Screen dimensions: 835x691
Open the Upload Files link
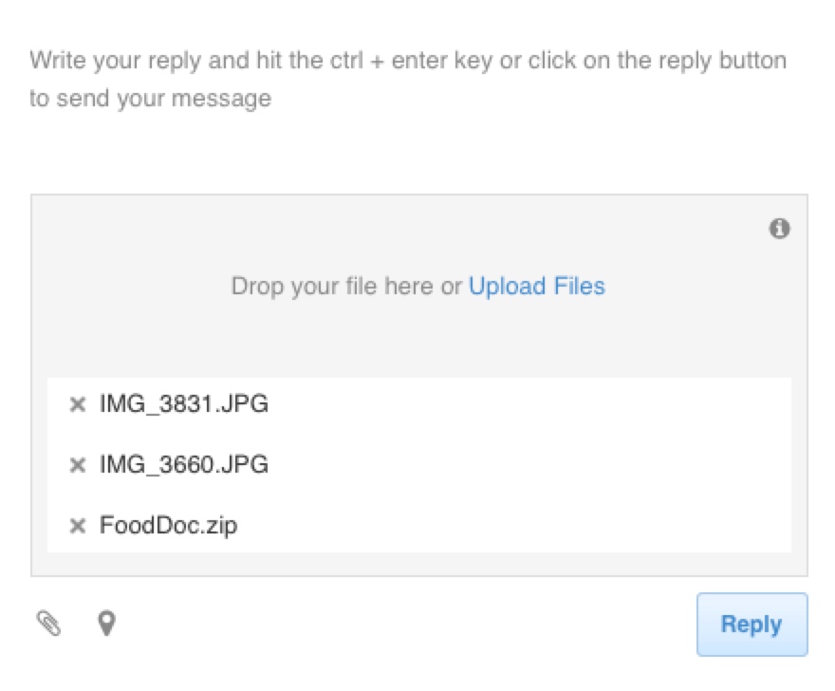(537, 286)
